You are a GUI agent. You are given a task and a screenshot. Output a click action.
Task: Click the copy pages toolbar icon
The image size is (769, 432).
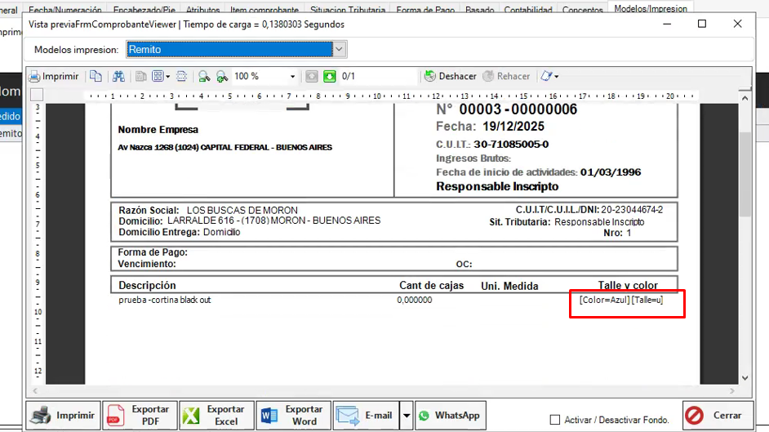(96, 76)
